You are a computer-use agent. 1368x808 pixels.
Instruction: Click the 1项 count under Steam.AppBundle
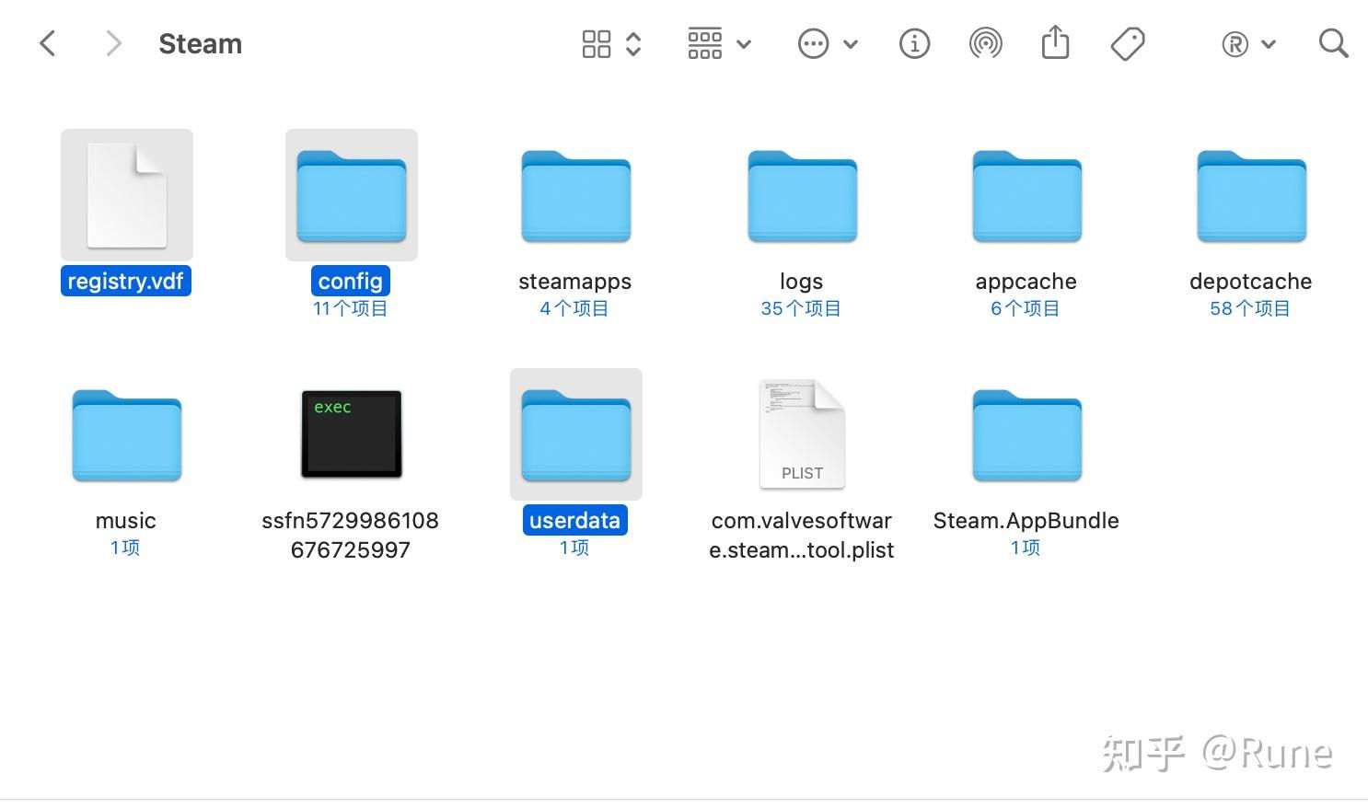(1026, 548)
